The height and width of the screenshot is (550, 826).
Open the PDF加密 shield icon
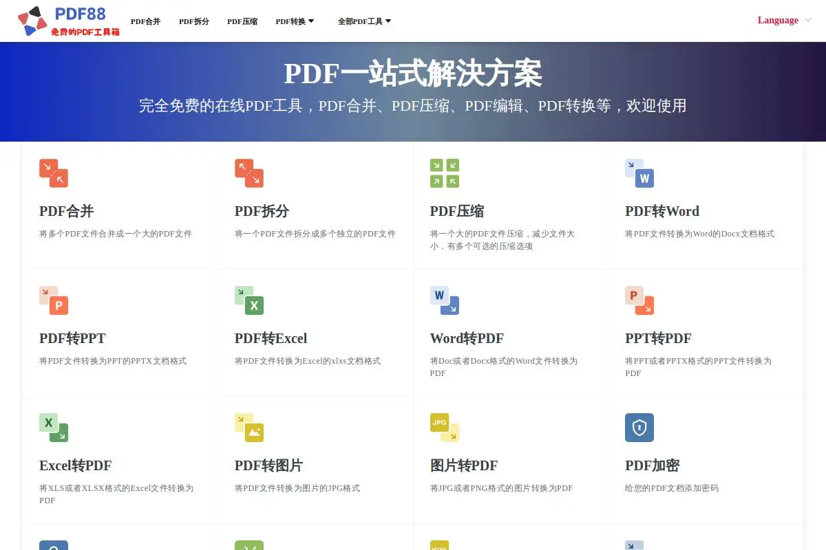(x=639, y=428)
